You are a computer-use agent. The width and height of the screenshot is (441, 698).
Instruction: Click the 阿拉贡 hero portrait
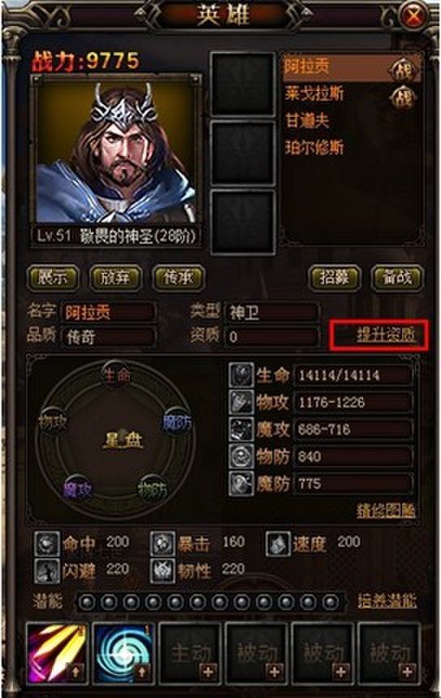[116, 149]
